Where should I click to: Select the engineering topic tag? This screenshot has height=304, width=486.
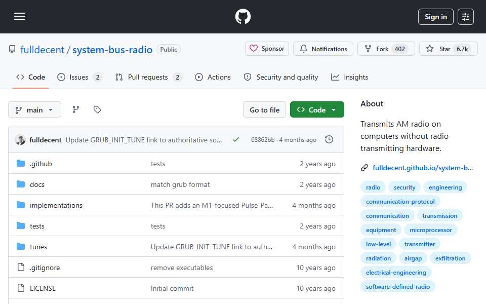[445, 187]
